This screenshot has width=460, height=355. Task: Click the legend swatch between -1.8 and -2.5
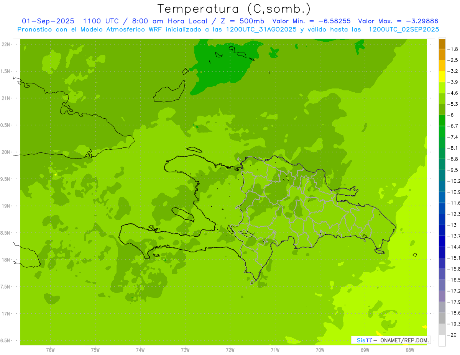tap(442, 55)
